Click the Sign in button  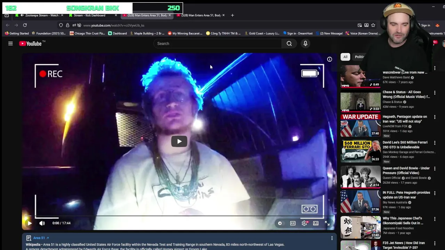point(426,25)
